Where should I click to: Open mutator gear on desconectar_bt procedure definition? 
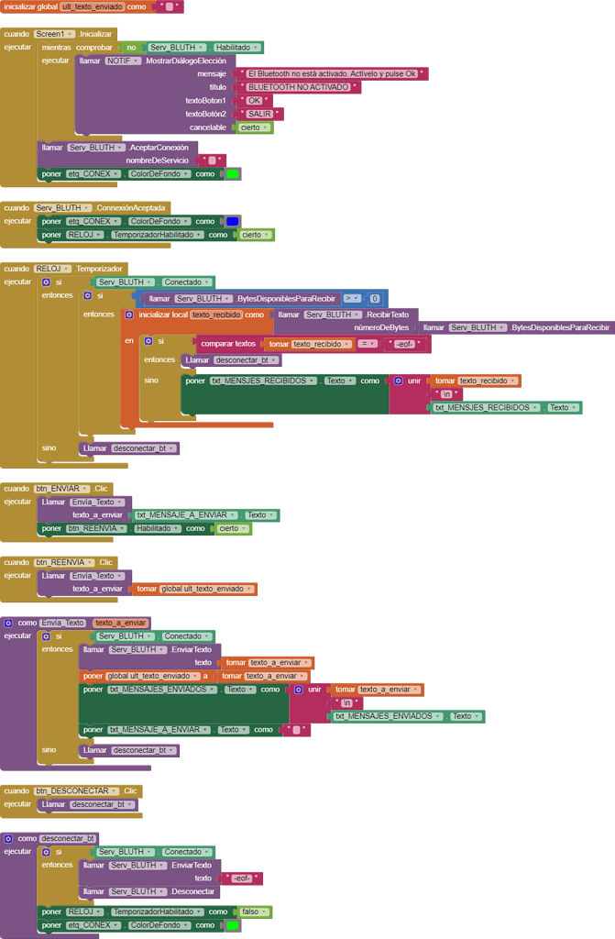tap(8, 838)
